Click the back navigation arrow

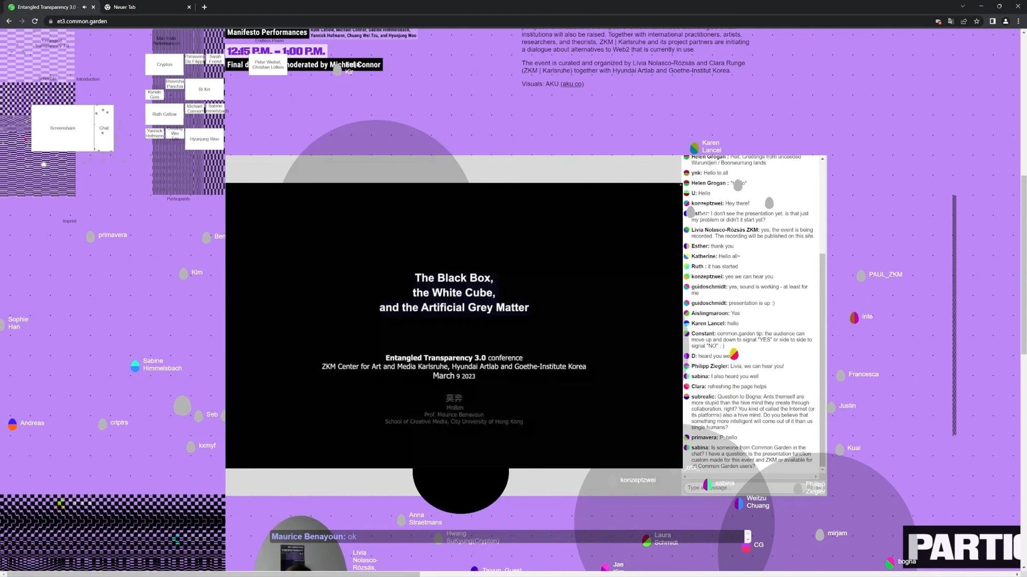pyautogui.click(x=9, y=21)
